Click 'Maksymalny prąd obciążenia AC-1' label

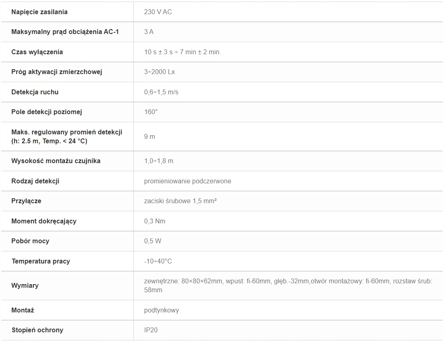[65, 32]
